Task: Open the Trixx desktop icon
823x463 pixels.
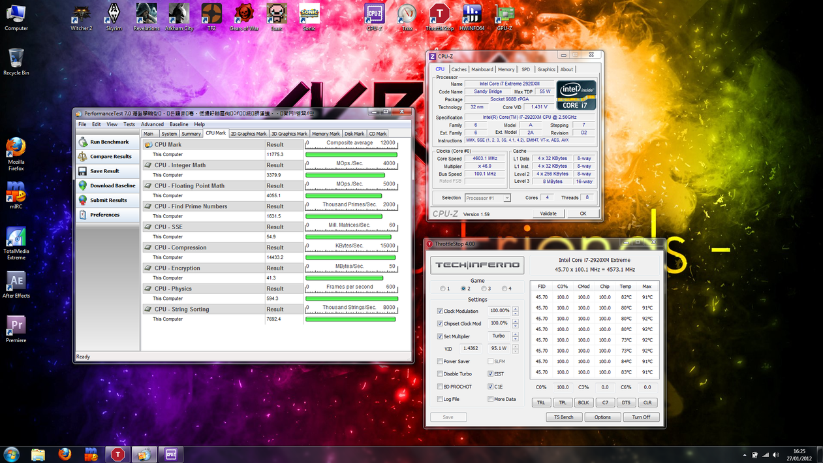Action: click(407, 17)
